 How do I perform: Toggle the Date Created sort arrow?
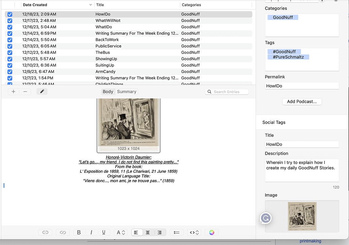tap(91, 5)
